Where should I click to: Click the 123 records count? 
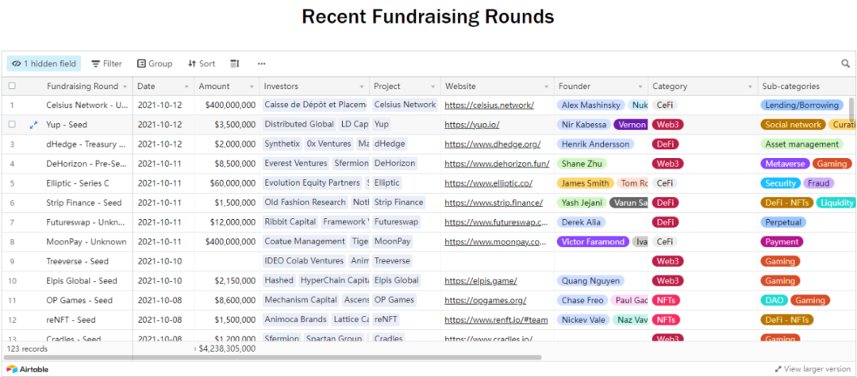click(x=27, y=348)
